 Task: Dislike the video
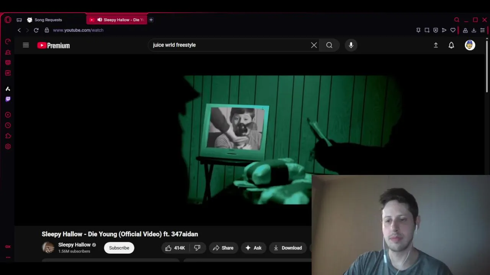[x=197, y=248]
